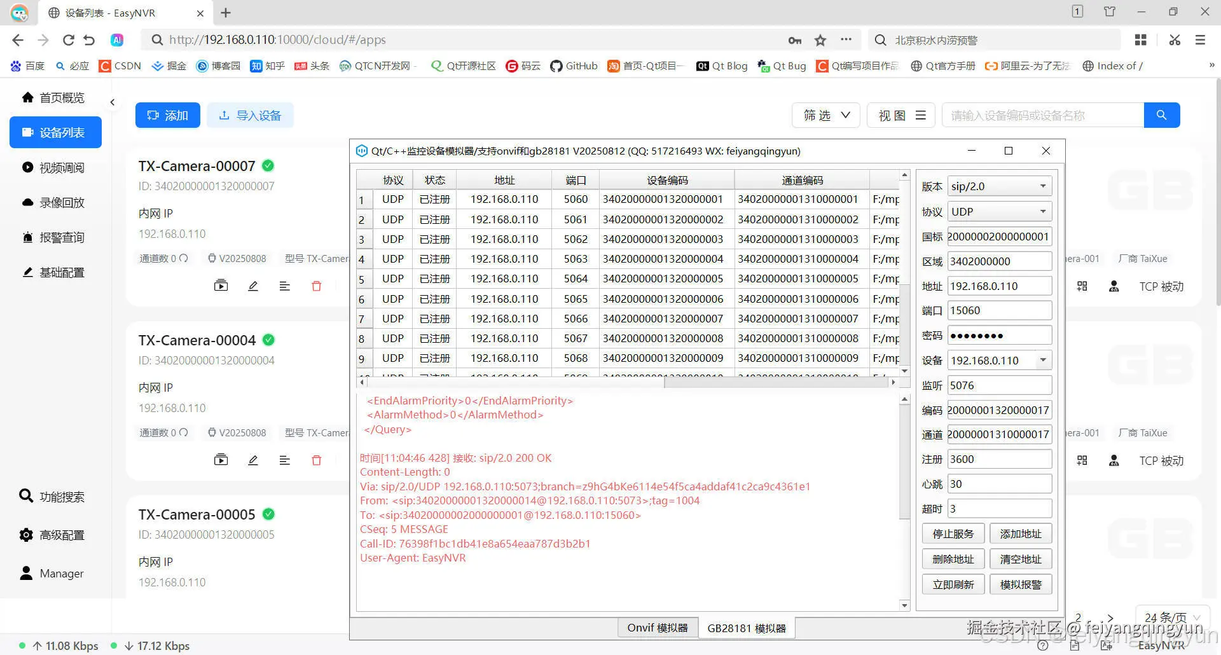Viewport: 1221px width, 655px height.
Task: Select table row 1 with port 5060
Action: 628,199
